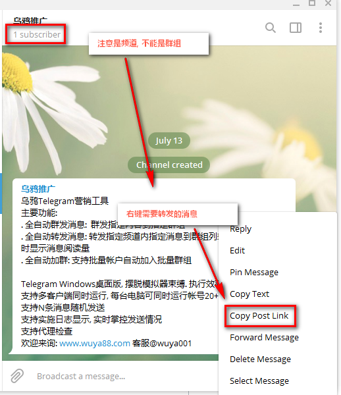Select Edit in the context menu
This screenshot has height=395, width=341.
pyautogui.click(x=237, y=250)
